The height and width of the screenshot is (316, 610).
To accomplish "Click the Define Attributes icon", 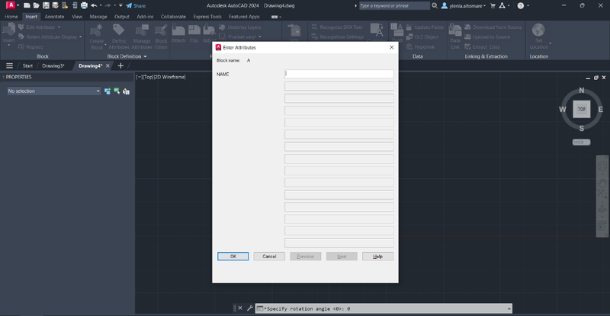I will tap(119, 33).
